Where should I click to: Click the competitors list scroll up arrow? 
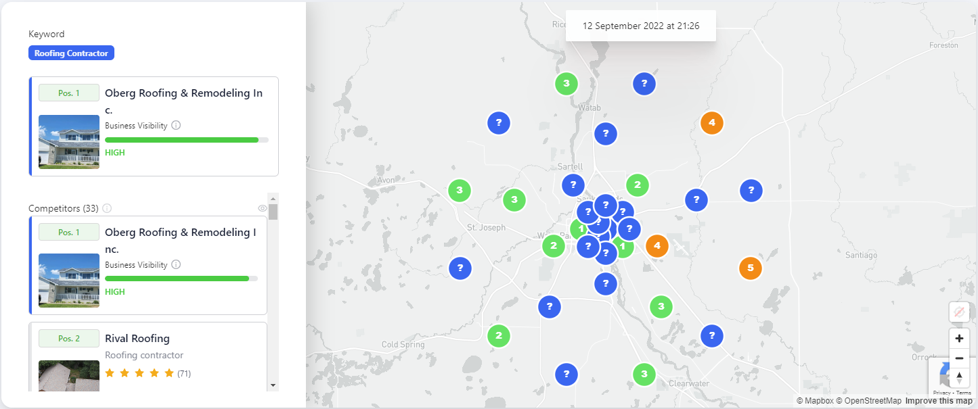pyautogui.click(x=273, y=199)
